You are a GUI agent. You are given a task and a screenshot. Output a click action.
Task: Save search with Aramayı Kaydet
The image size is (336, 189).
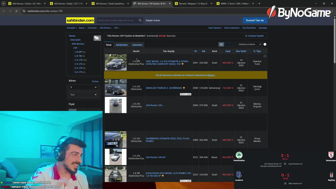[x=254, y=36]
